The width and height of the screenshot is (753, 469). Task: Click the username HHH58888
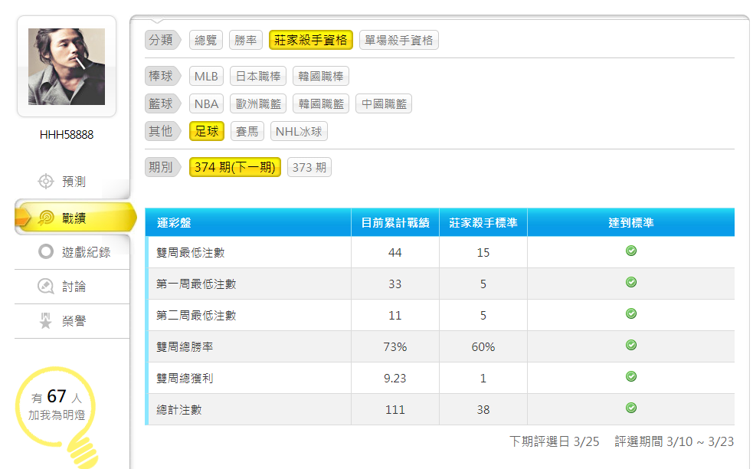[x=67, y=135]
